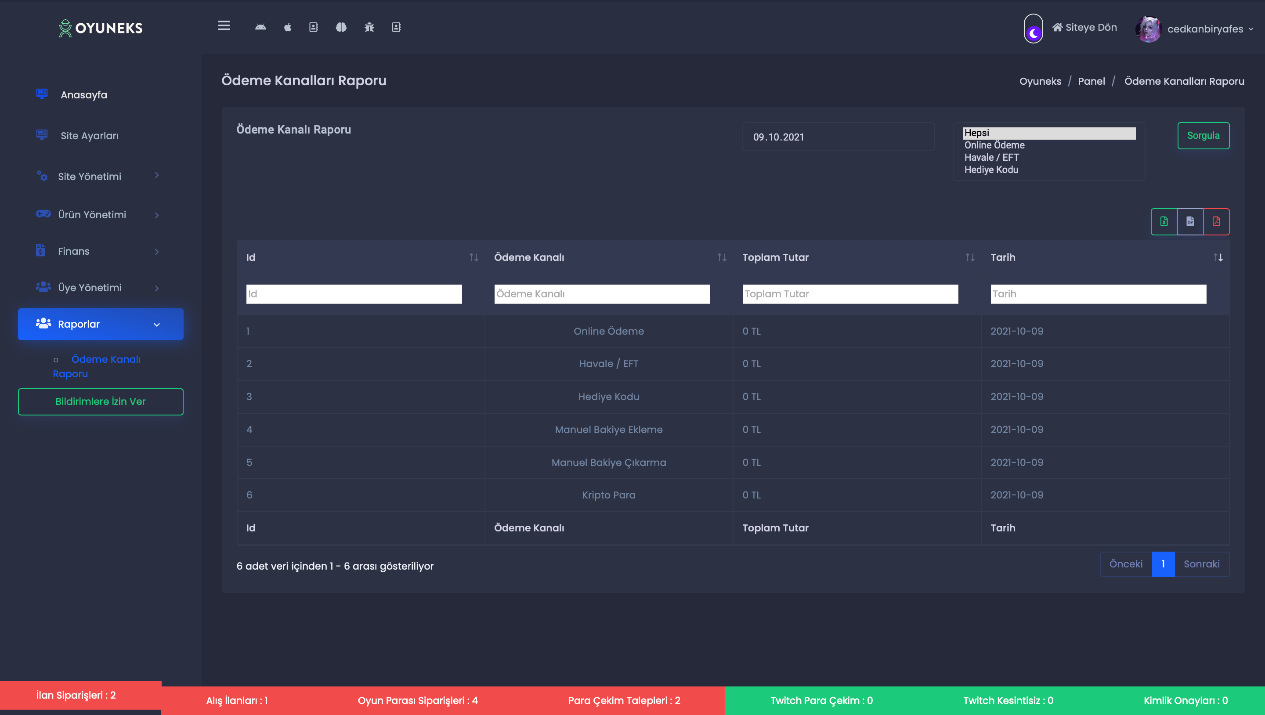Click Oyuneks breadcrumb link
The height and width of the screenshot is (715, 1265).
tap(1040, 82)
